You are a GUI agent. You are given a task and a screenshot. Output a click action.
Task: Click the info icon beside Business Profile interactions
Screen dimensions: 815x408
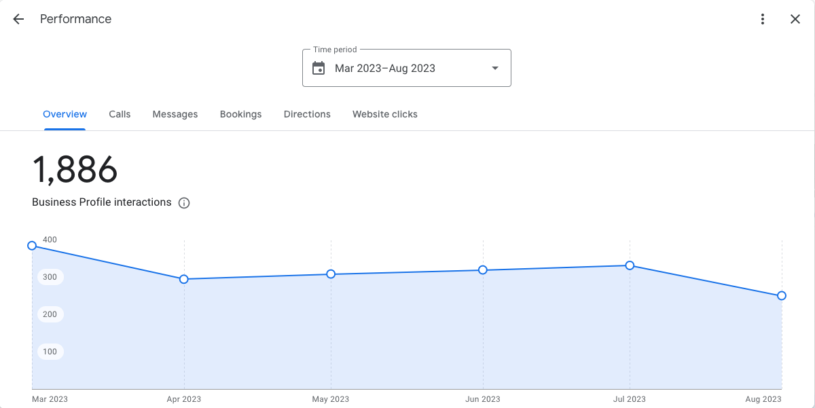pos(184,203)
